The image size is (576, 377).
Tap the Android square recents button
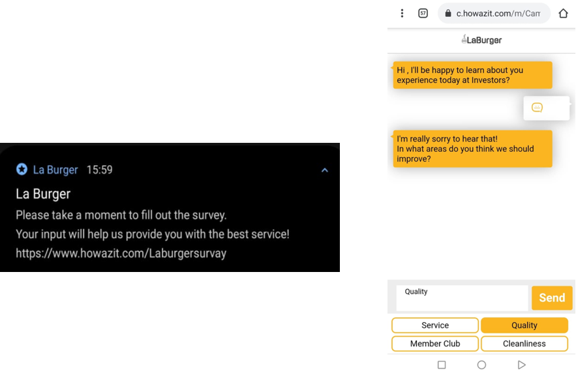click(x=442, y=365)
